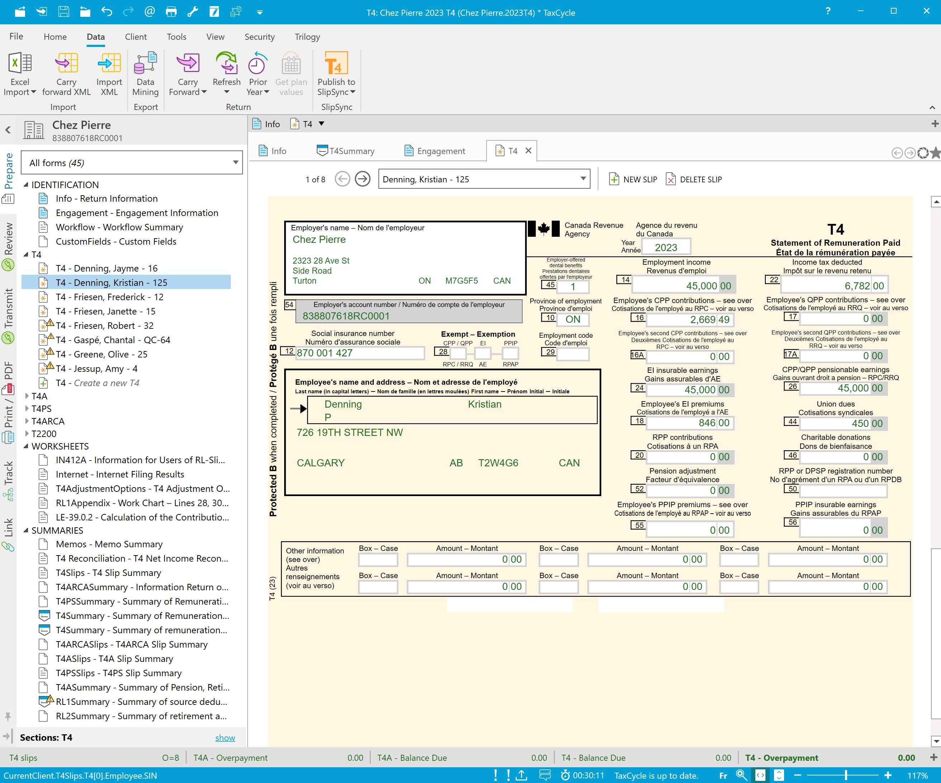941x783 pixels.
Task: Switch to the Home ribbon tab
Action: click(55, 37)
